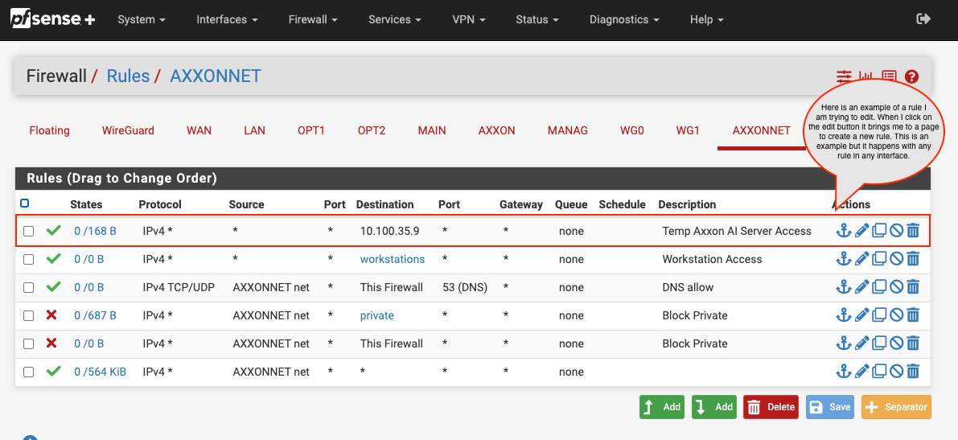958x440 pixels.
Task: Switch to the Floating tab
Action: pos(50,130)
